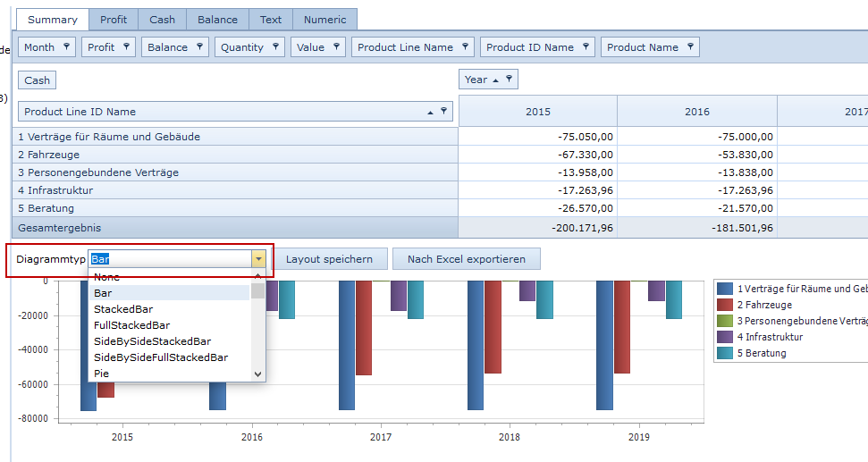Click the filter icon on Profit field

(x=126, y=47)
